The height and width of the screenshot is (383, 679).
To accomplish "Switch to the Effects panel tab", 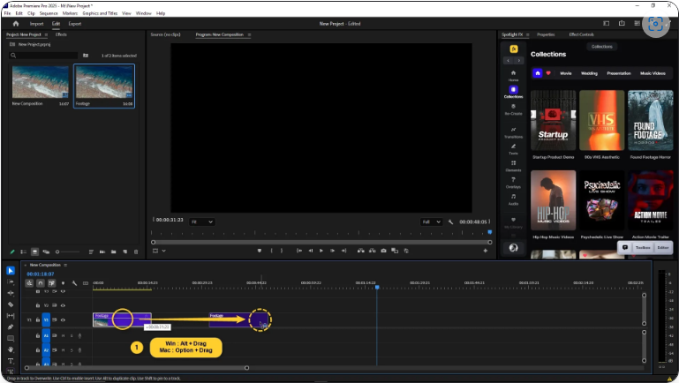I will click(x=61, y=34).
